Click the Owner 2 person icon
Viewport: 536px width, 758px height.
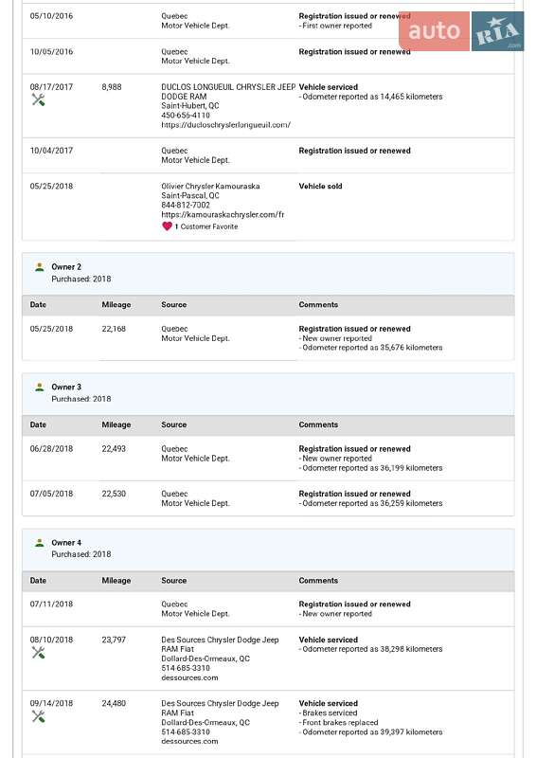[x=40, y=267]
